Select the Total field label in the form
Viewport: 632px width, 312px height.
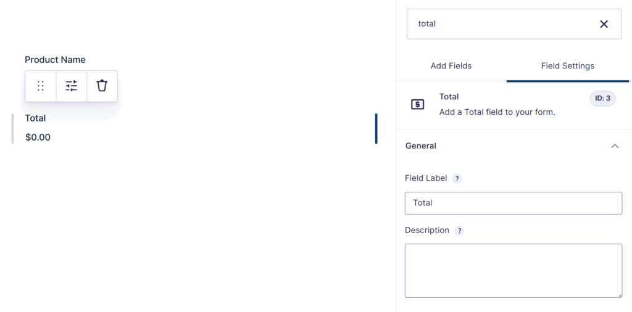point(35,118)
